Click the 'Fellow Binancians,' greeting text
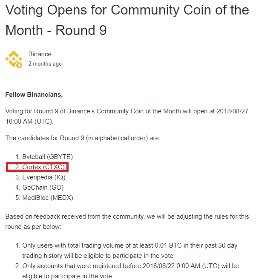This screenshot has width=256, height=280. 34,95
